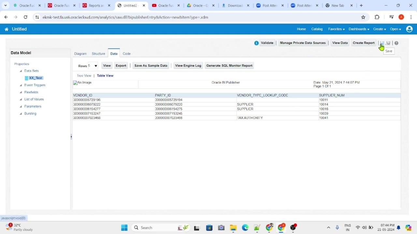This screenshot has width=417, height=234.
Task: Click the Save As icon
Action: [388, 43]
